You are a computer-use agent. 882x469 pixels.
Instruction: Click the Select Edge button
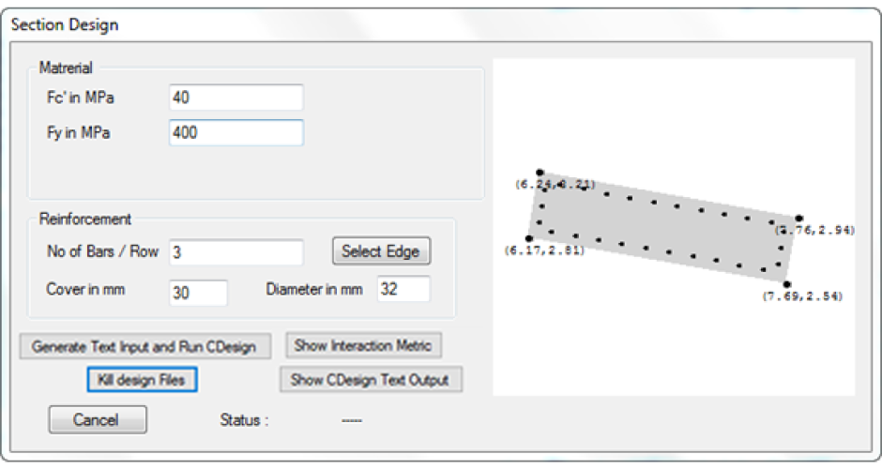pyautogui.click(x=381, y=250)
